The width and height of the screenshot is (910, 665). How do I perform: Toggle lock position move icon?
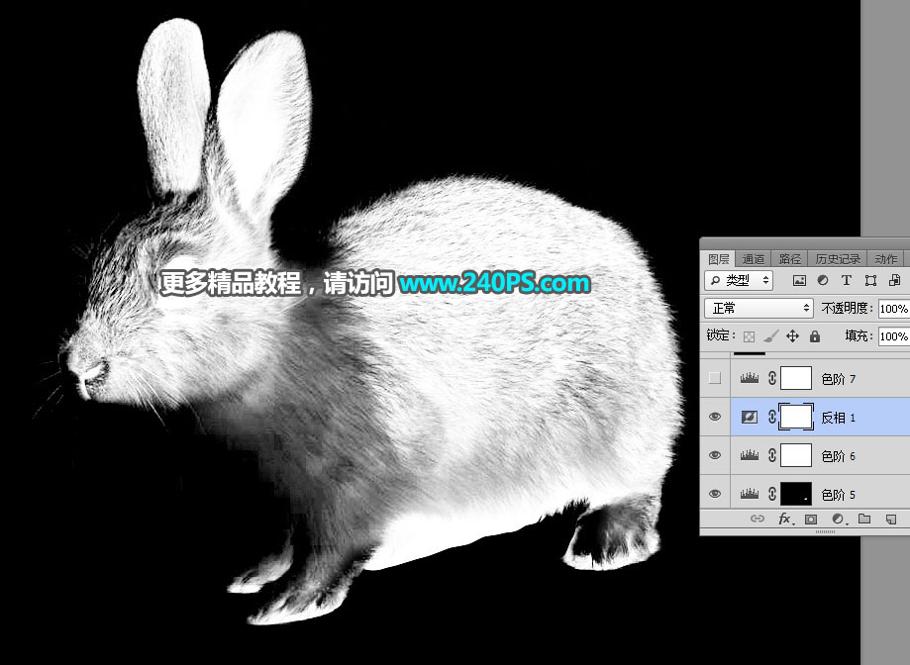[792, 336]
